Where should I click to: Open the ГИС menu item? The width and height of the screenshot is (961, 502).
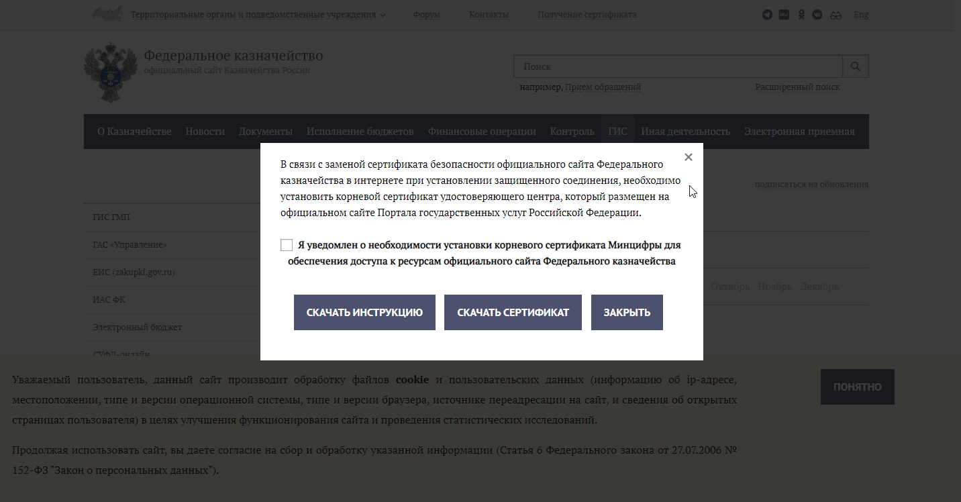(617, 132)
